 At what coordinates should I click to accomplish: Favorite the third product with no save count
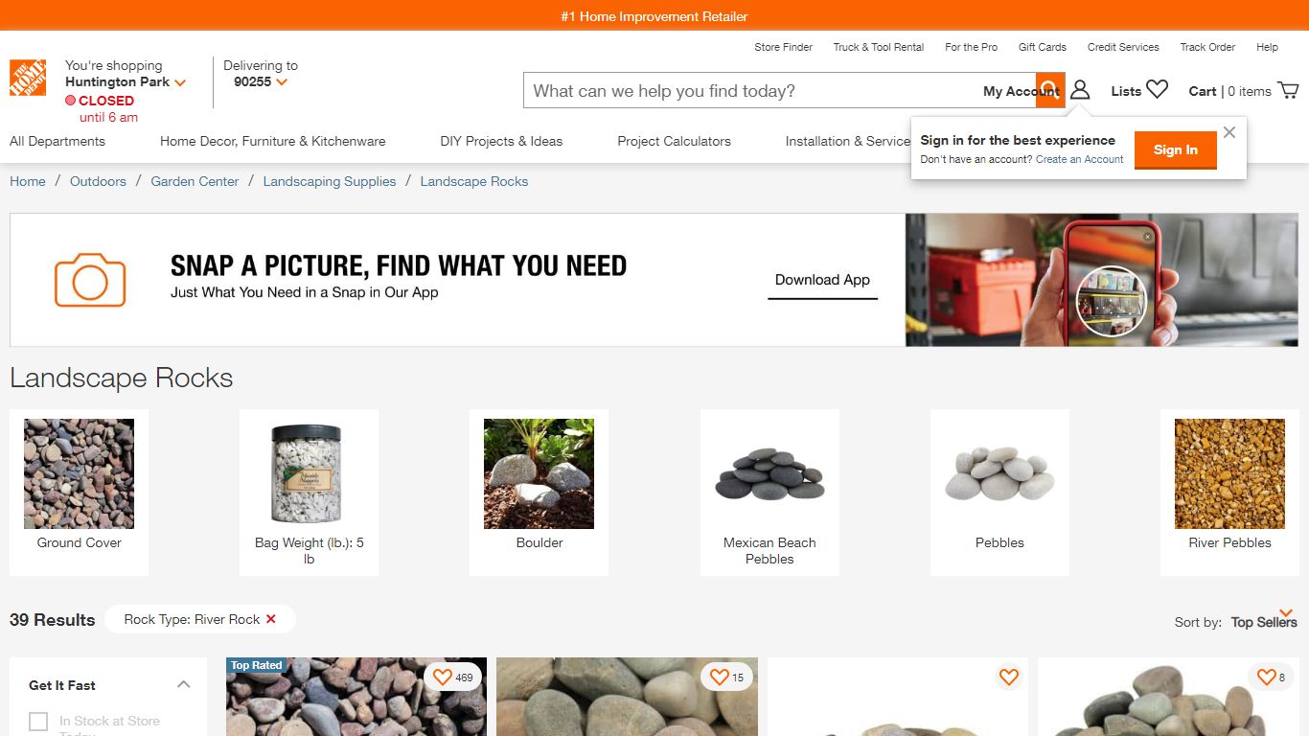1009,677
